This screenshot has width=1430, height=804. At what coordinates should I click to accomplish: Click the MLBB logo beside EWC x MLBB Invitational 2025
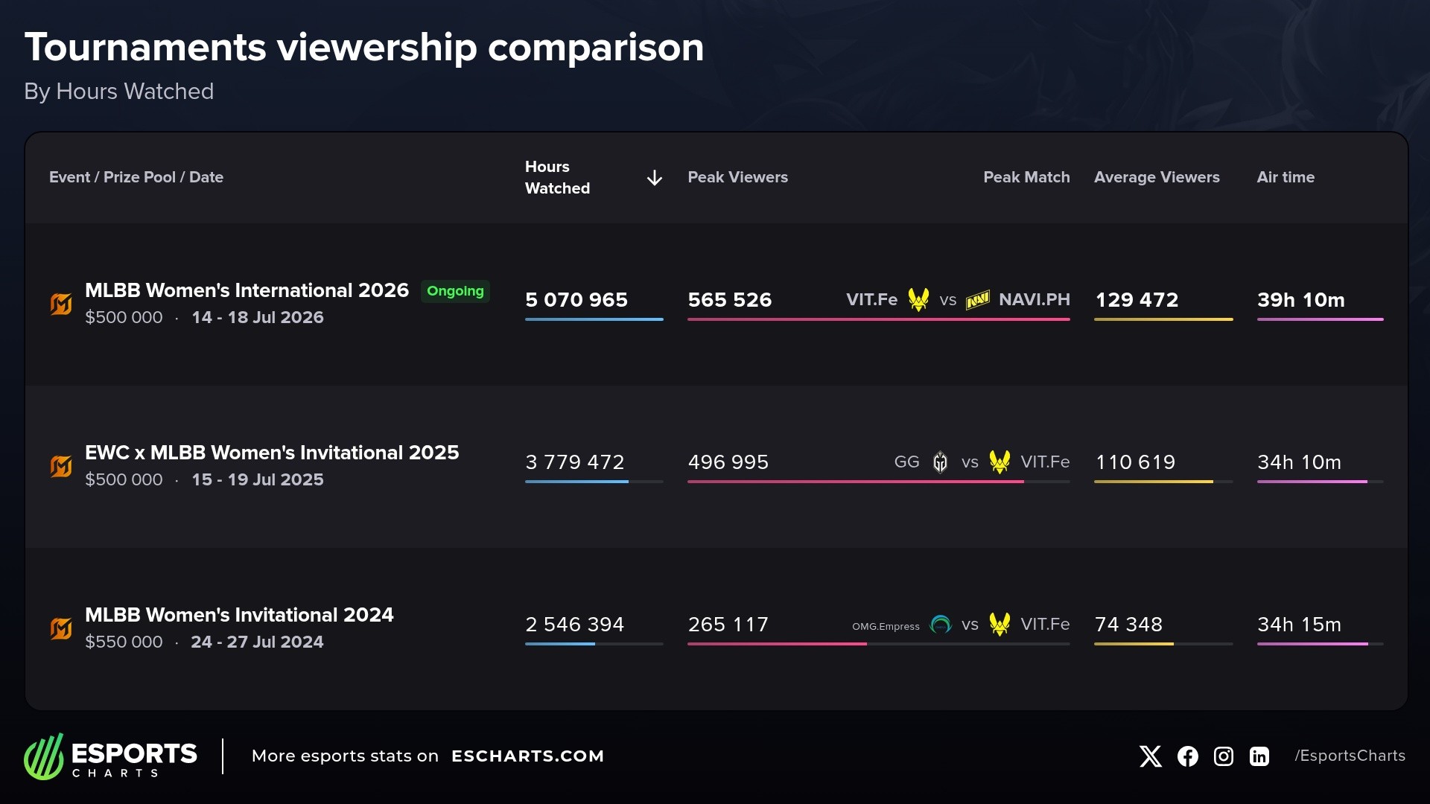point(61,466)
